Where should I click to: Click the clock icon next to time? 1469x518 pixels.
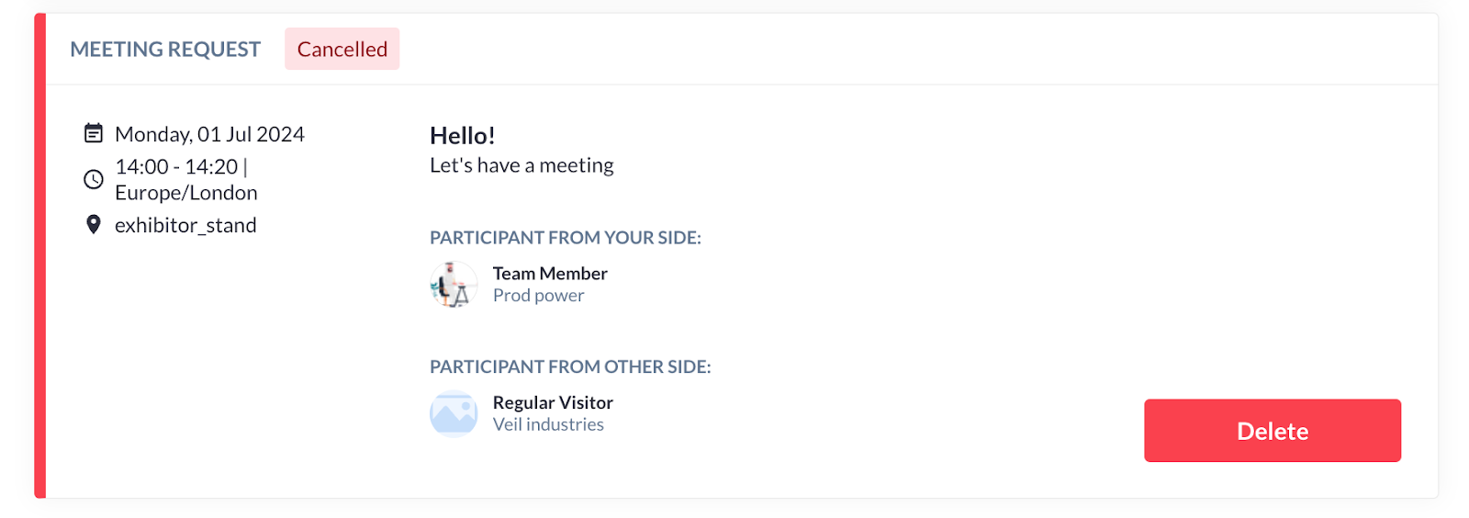pyautogui.click(x=93, y=179)
